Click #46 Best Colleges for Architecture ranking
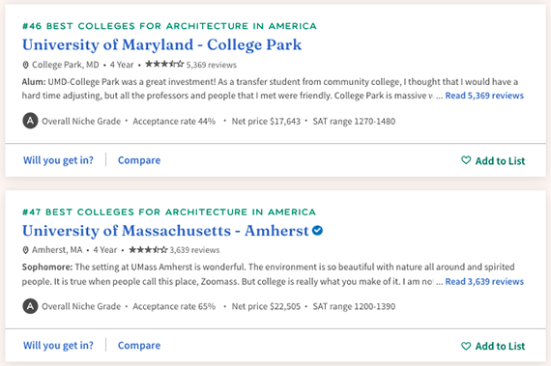551x366 pixels. pos(169,26)
